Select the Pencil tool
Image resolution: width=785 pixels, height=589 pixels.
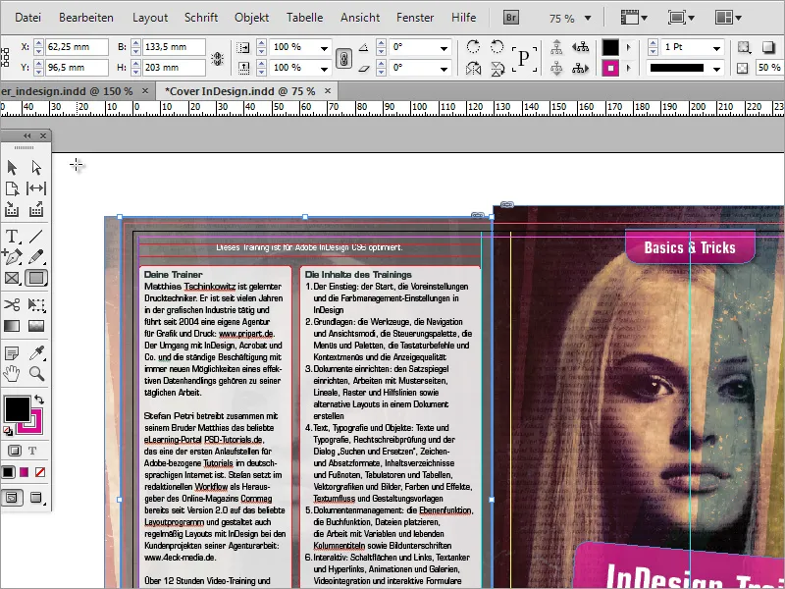pos(36,256)
